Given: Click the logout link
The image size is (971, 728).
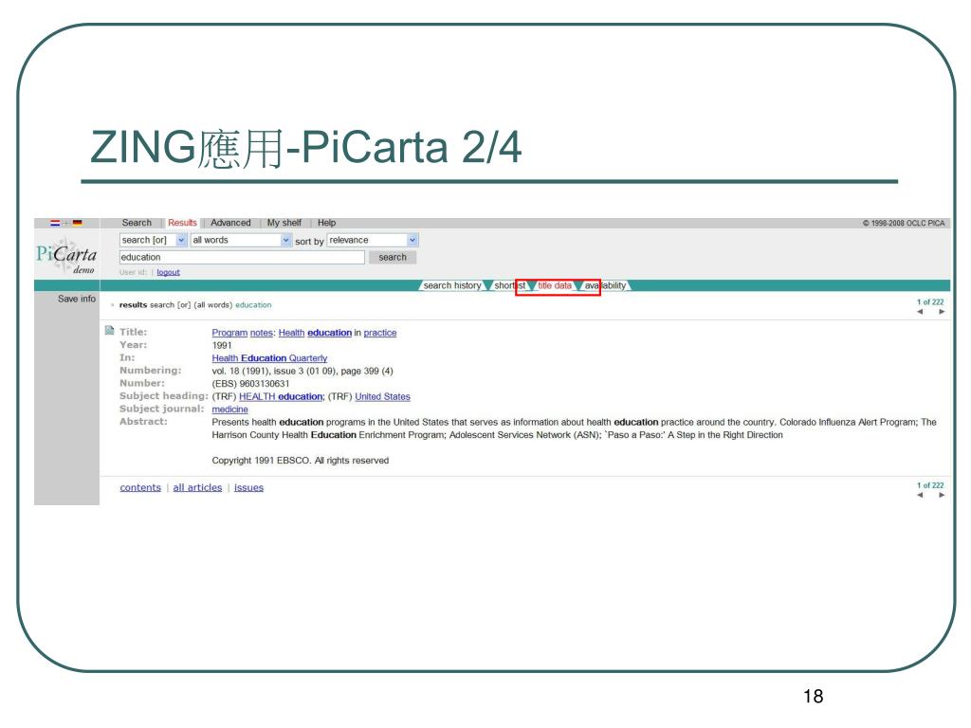Looking at the screenshot, I should click(x=169, y=272).
